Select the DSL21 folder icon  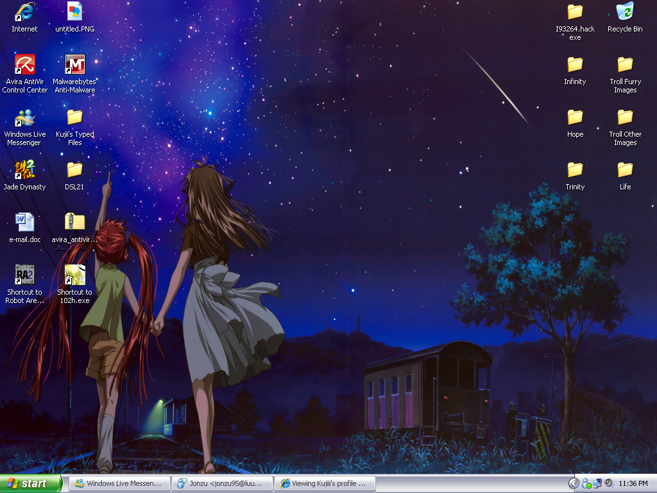click(x=74, y=169)
